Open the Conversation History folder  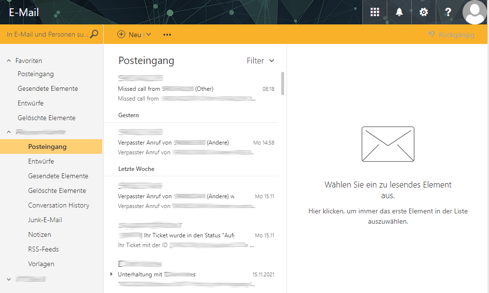(x=59, y=205)
